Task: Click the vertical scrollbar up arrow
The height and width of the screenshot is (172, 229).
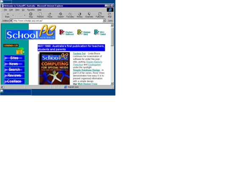Action: (x=112, y=25)
